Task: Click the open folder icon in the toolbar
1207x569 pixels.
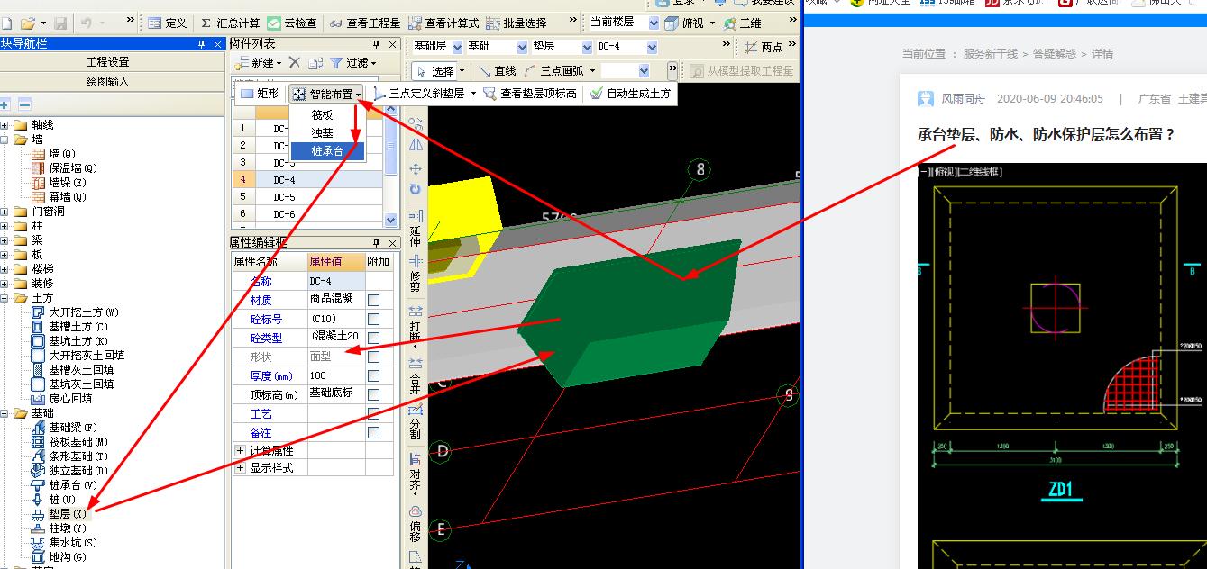Action: [27, 23]
